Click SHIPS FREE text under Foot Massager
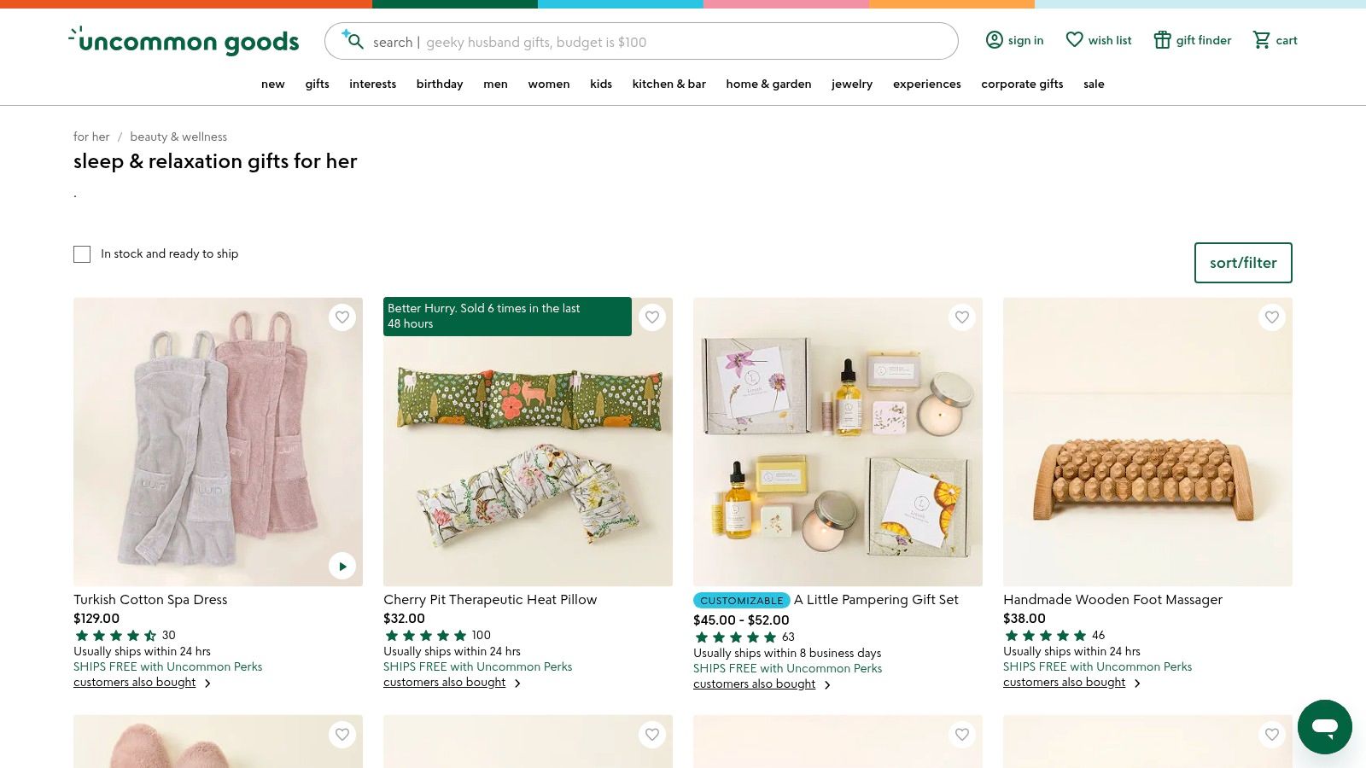Viewport: 1366px width, 768px height. pos(1097,667)
